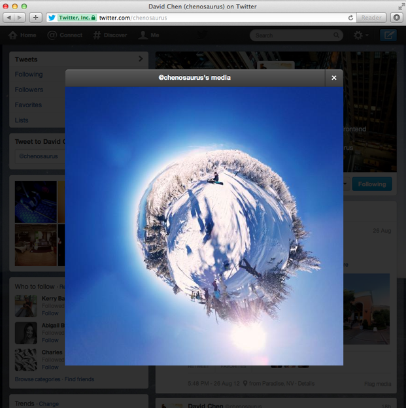Open the Following list in sidebar
This screenshot has width=406, height=408.
pyautogui.click(x=29, y=75)
